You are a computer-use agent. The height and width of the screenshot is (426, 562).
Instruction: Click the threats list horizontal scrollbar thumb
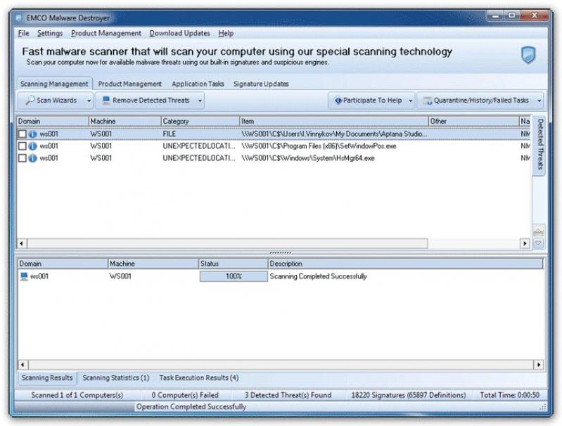click(x=228, y=244)
